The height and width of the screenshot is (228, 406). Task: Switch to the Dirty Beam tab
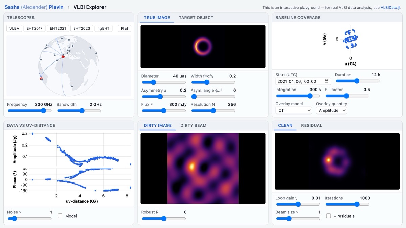[x=193, y=125]
